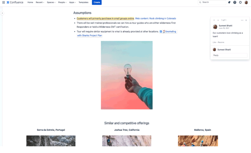Click the Mallorca, Spain photo

tap(198, 141)
